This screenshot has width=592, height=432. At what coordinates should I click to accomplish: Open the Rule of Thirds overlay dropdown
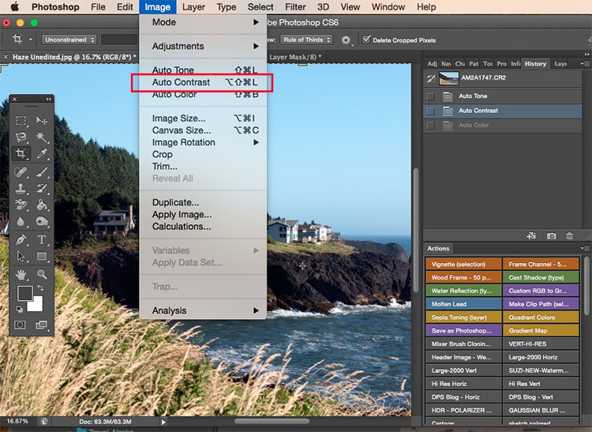307,39
